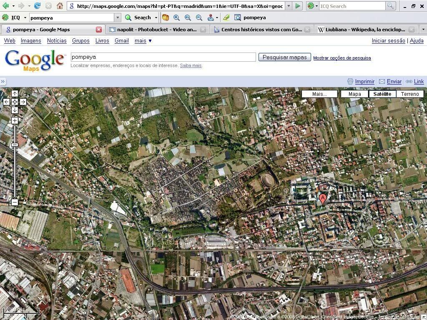
Task: Switch map view to Mapa
Action: 354,94
